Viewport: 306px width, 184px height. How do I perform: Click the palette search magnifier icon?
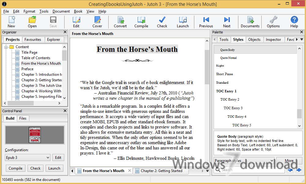coord(218,170)
